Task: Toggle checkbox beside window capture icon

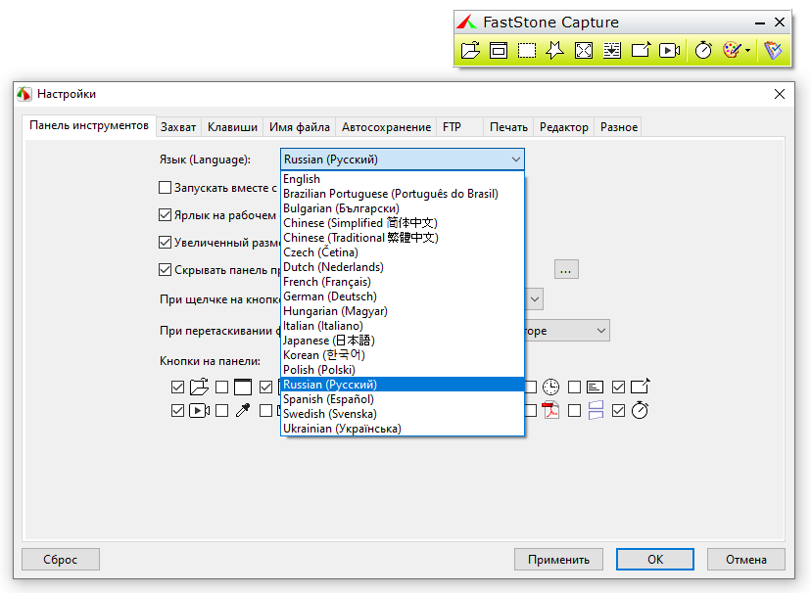Action: pyautogui.click(x=222, y=387)
